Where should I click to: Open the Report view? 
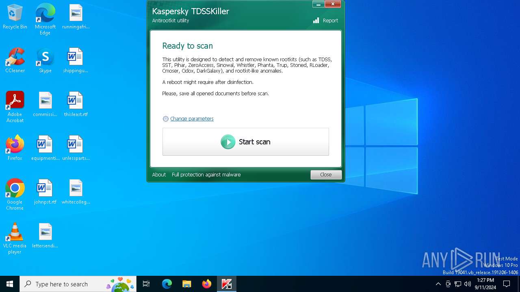coord(330,21)
